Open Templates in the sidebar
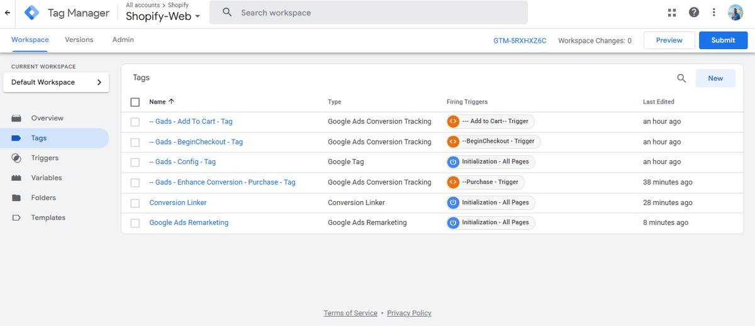The width and height of the screenshot is (755, 326). (48, 218)
